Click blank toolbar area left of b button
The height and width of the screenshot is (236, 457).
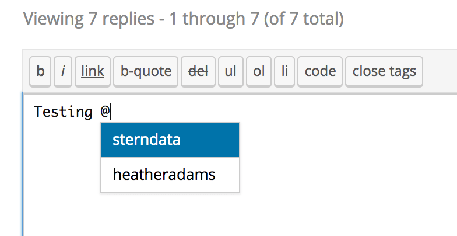(x=26, y=71)
